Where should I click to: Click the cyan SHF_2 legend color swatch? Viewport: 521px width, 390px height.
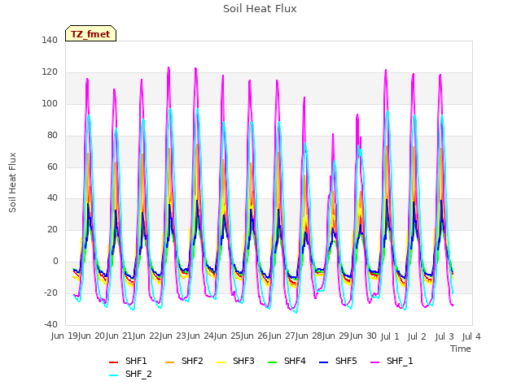tap(114, 375)
